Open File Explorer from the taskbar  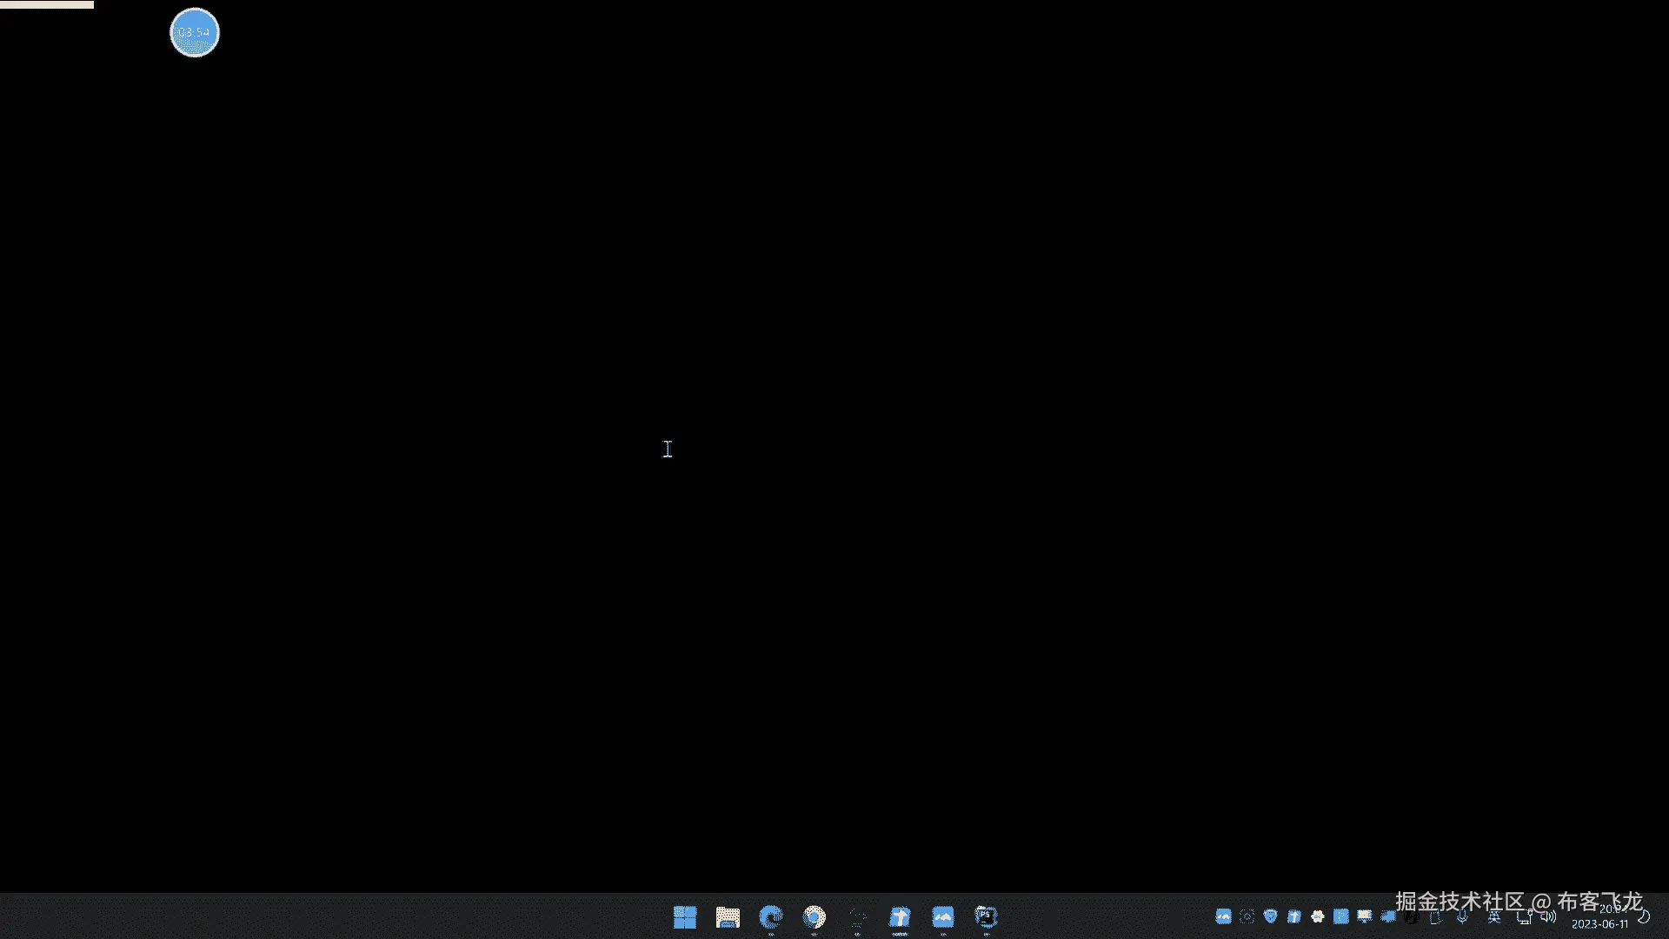(x=728, y=917)
